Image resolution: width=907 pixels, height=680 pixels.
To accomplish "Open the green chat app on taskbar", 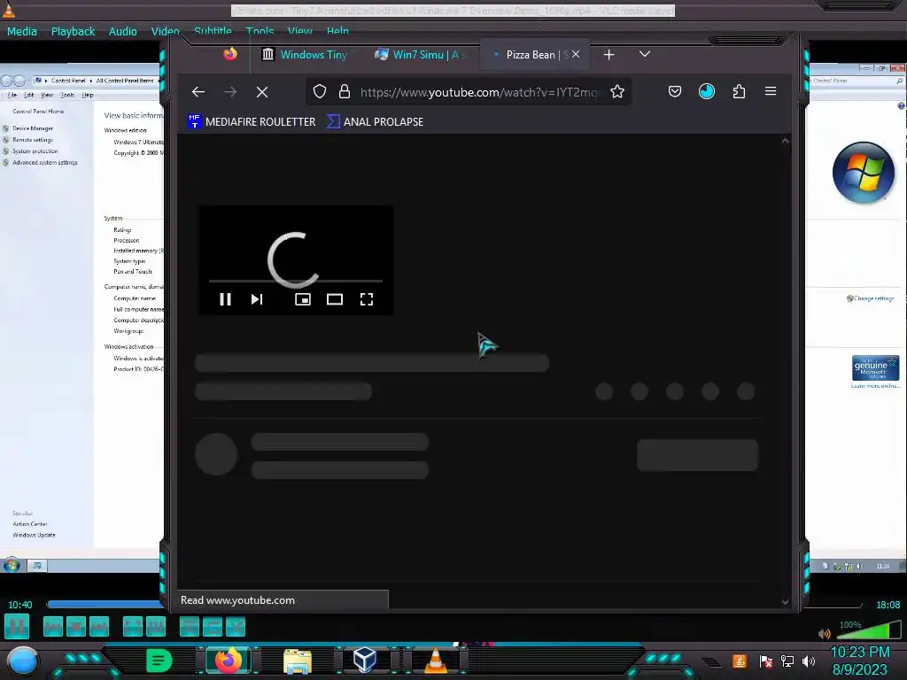I will pyautogui.click(x=159, y=661).
